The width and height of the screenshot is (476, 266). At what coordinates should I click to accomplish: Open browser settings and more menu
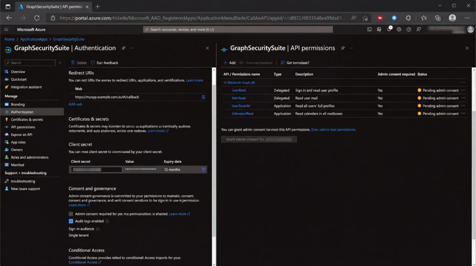coord(467,18)
